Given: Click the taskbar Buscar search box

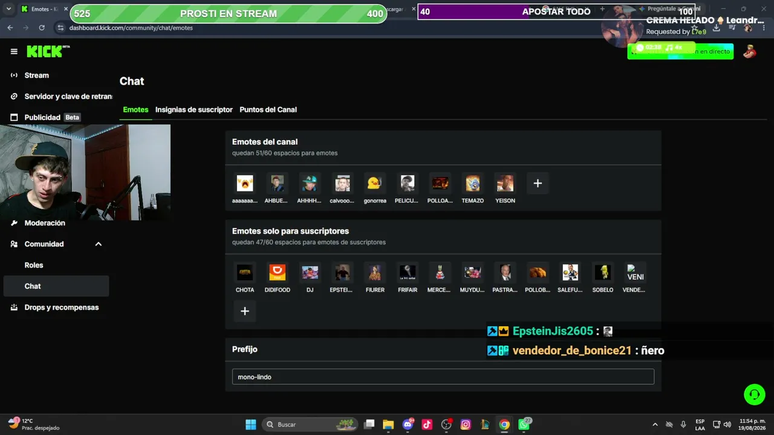Looking at the screenshot, I should pyautogui.click(x=310, y=425).
